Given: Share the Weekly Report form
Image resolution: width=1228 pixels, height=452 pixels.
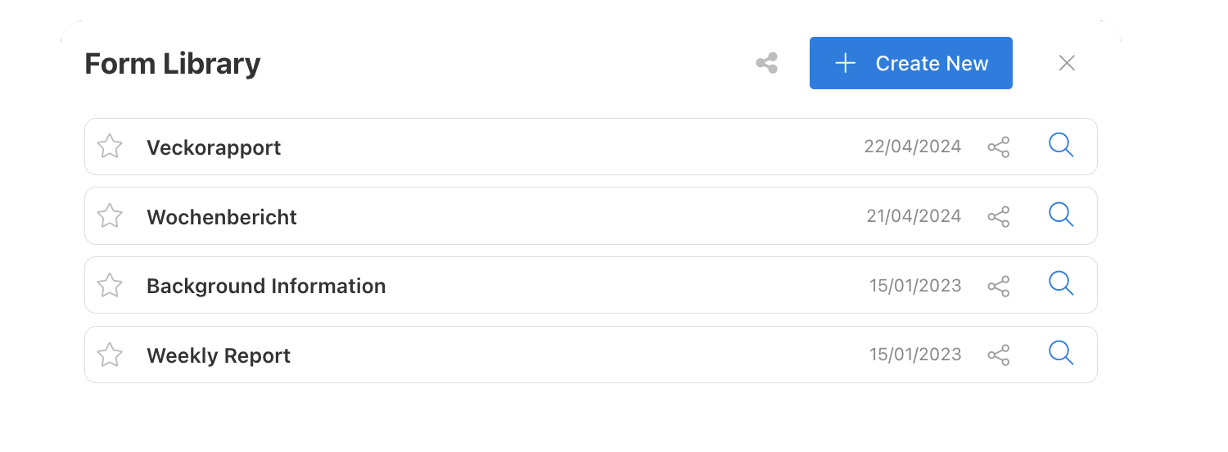Looking at the screenshot, I should point(999,355).
